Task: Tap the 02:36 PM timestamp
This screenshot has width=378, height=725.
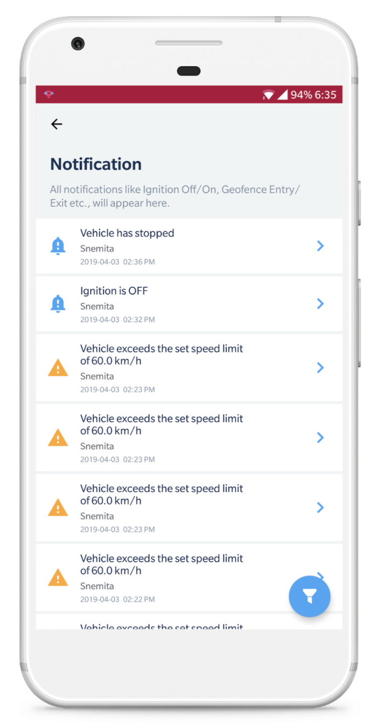Action: (139, 262)
